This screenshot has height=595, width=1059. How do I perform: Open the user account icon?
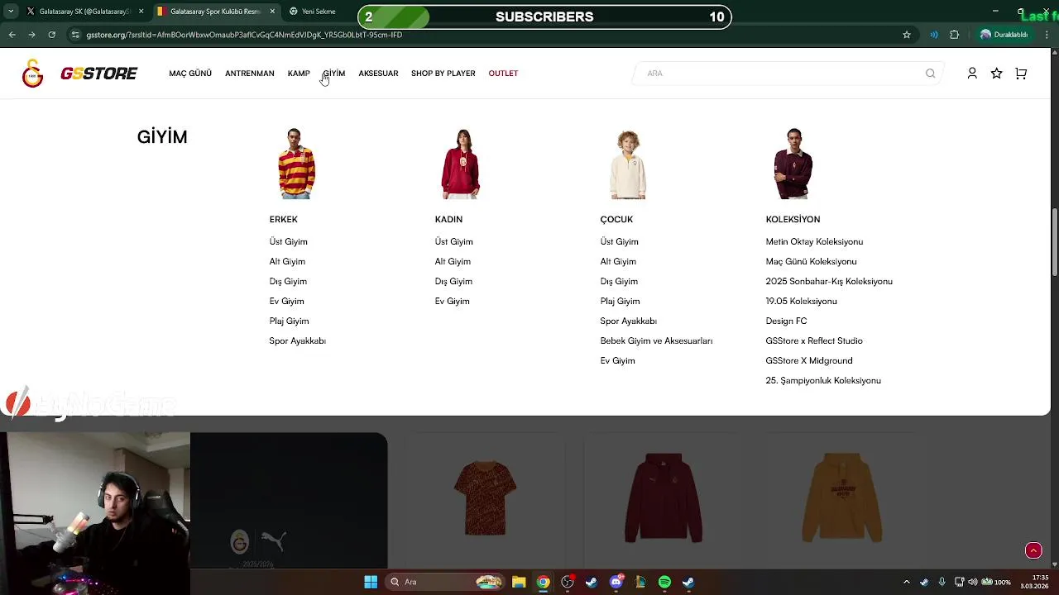click(972, 74)
